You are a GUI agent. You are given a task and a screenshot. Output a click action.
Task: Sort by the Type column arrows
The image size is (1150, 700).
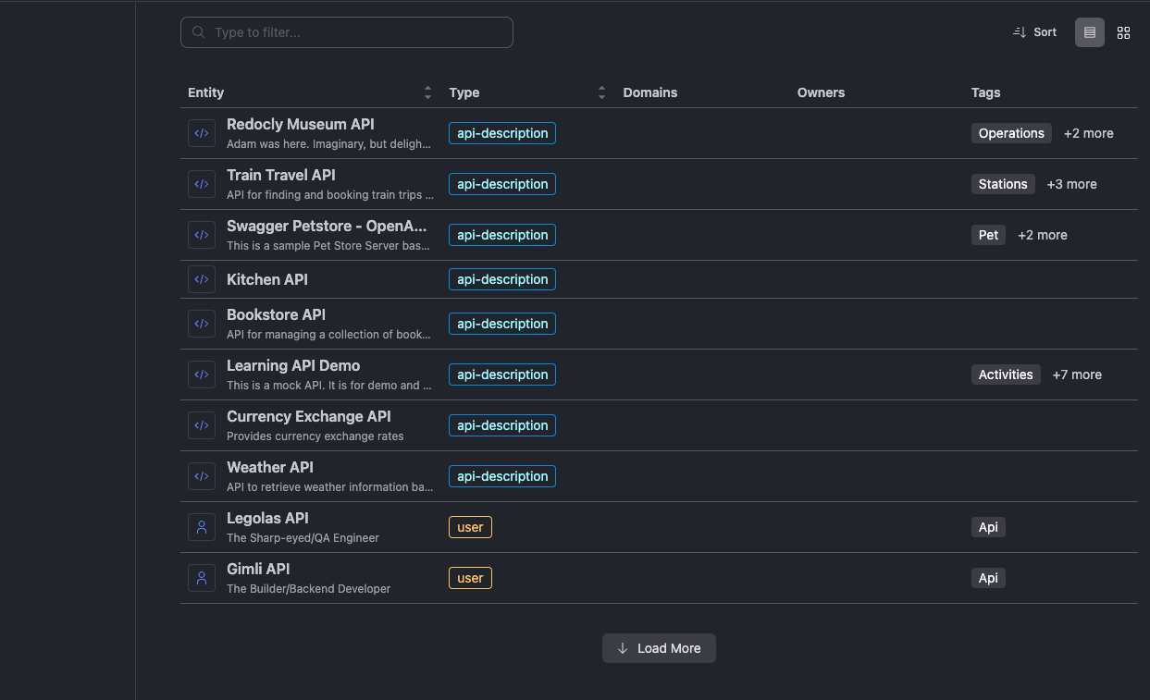(x=601, y=92)
